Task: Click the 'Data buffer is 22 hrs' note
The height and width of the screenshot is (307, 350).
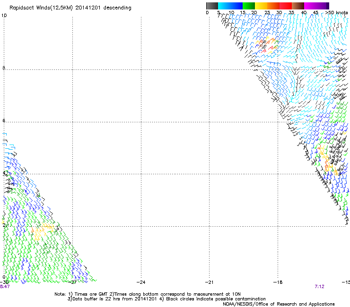Action: click(166, 299)
